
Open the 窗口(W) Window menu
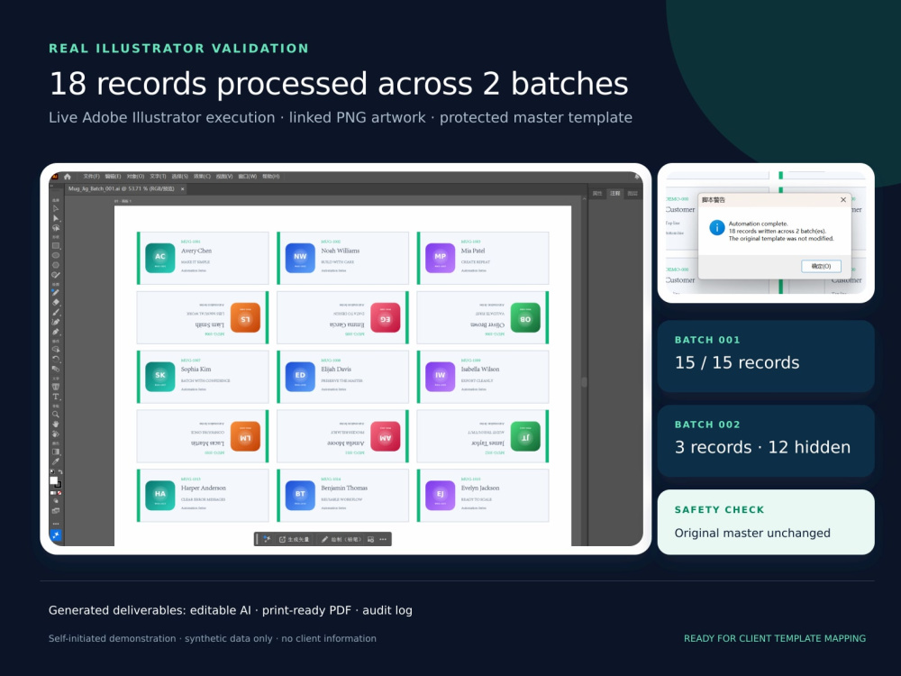[247, 177]
